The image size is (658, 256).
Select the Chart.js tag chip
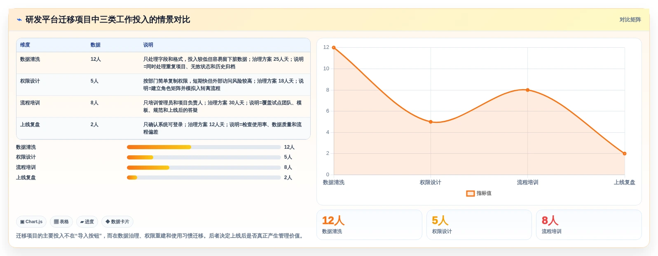point(31,221)
